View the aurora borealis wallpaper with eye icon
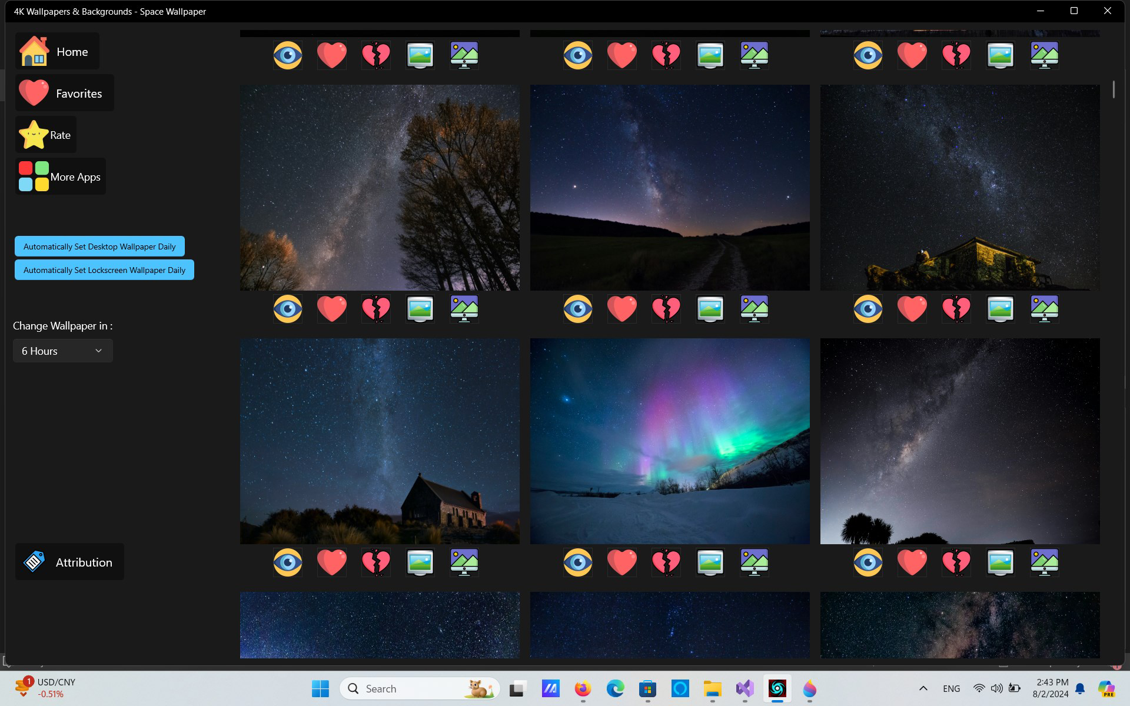 pyautogui.click(x=578, y=562)
